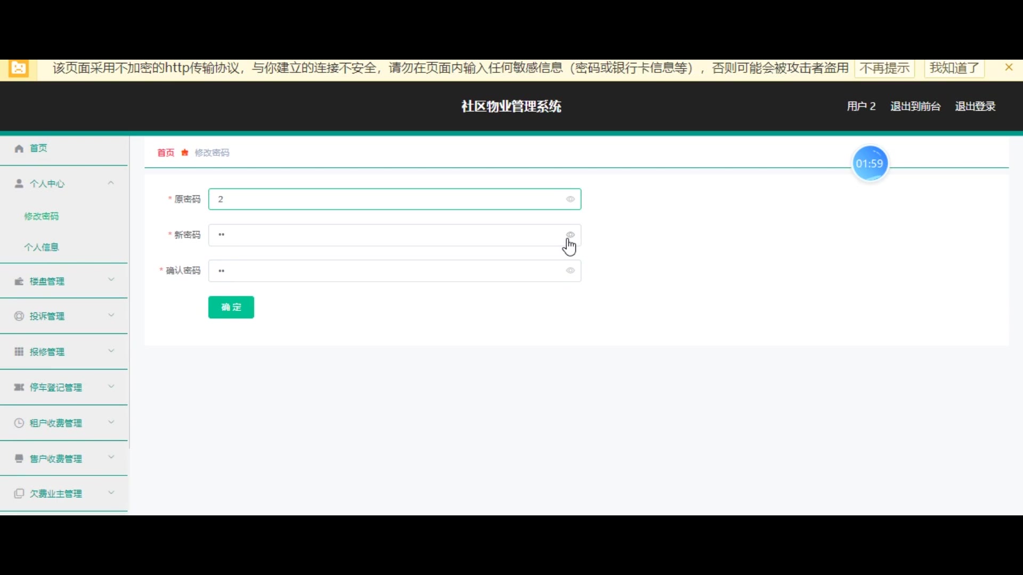Click the 欠费业主管理 copy icon
Image resolution: width=1023 pixels, height=575 pixels.
point(19,494)
